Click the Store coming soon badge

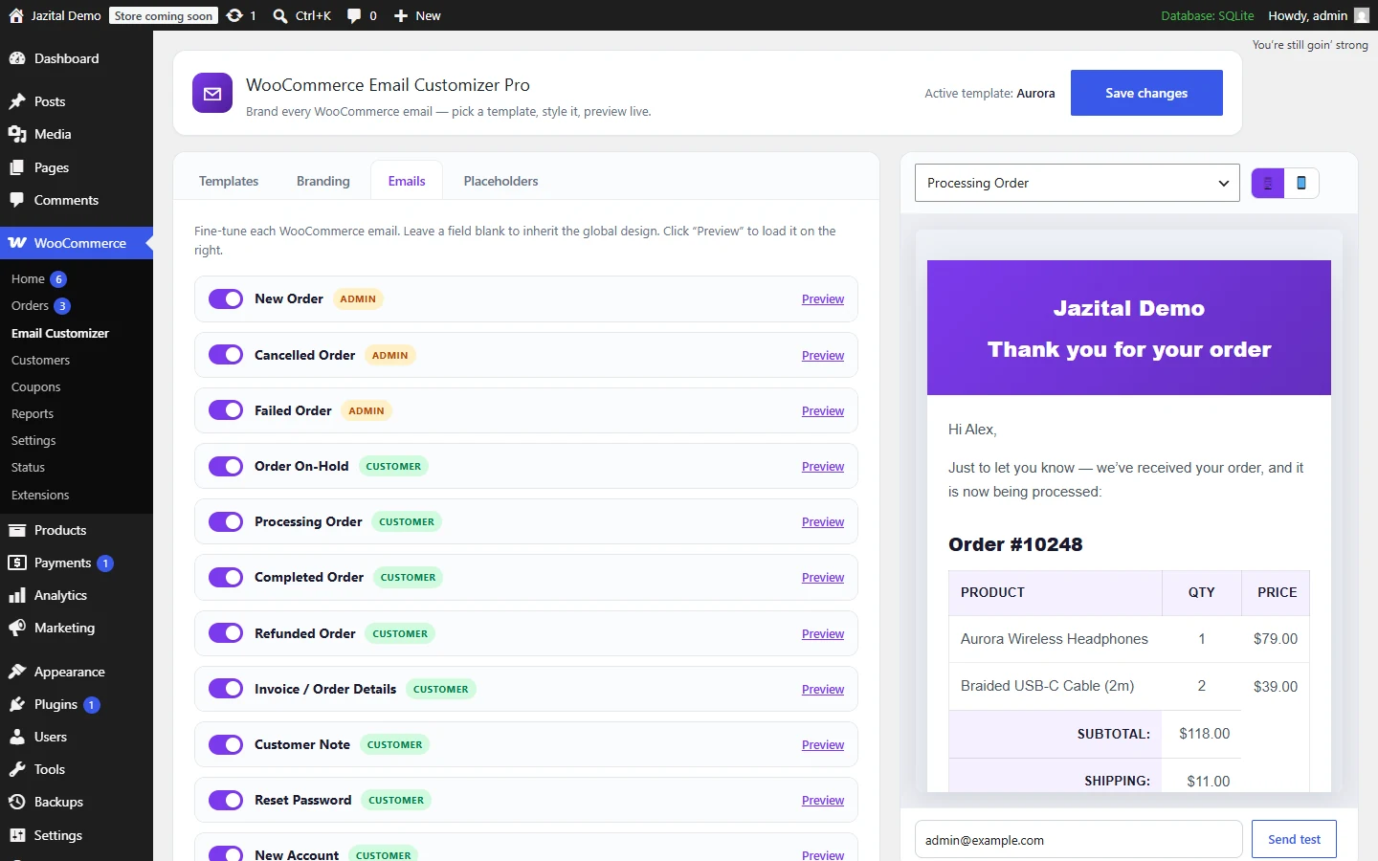164,15
